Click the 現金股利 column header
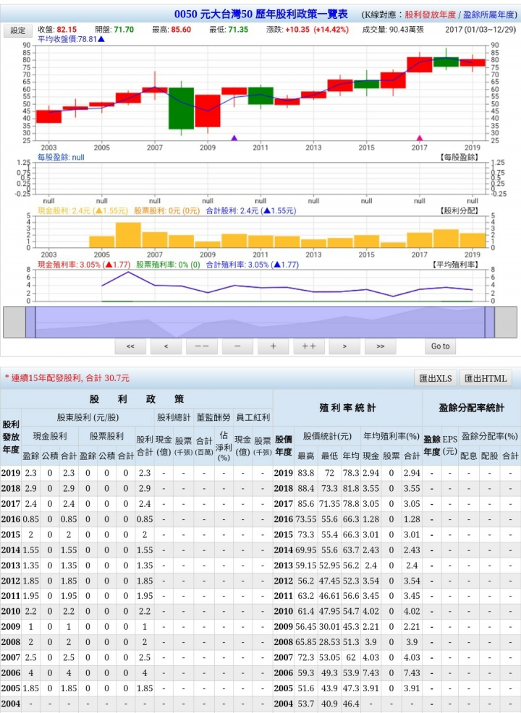This screenshot has width=521, height=713. (50, 436)
